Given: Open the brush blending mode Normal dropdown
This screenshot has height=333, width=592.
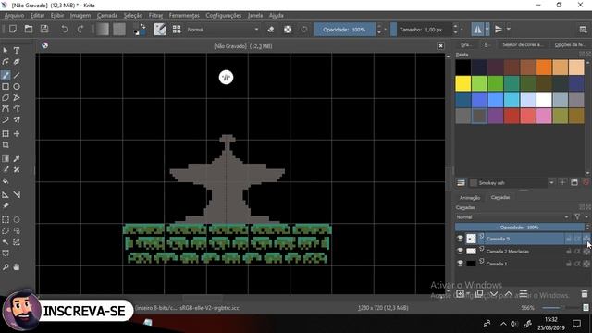Looking at the screenshot, I should pos(223,29).
